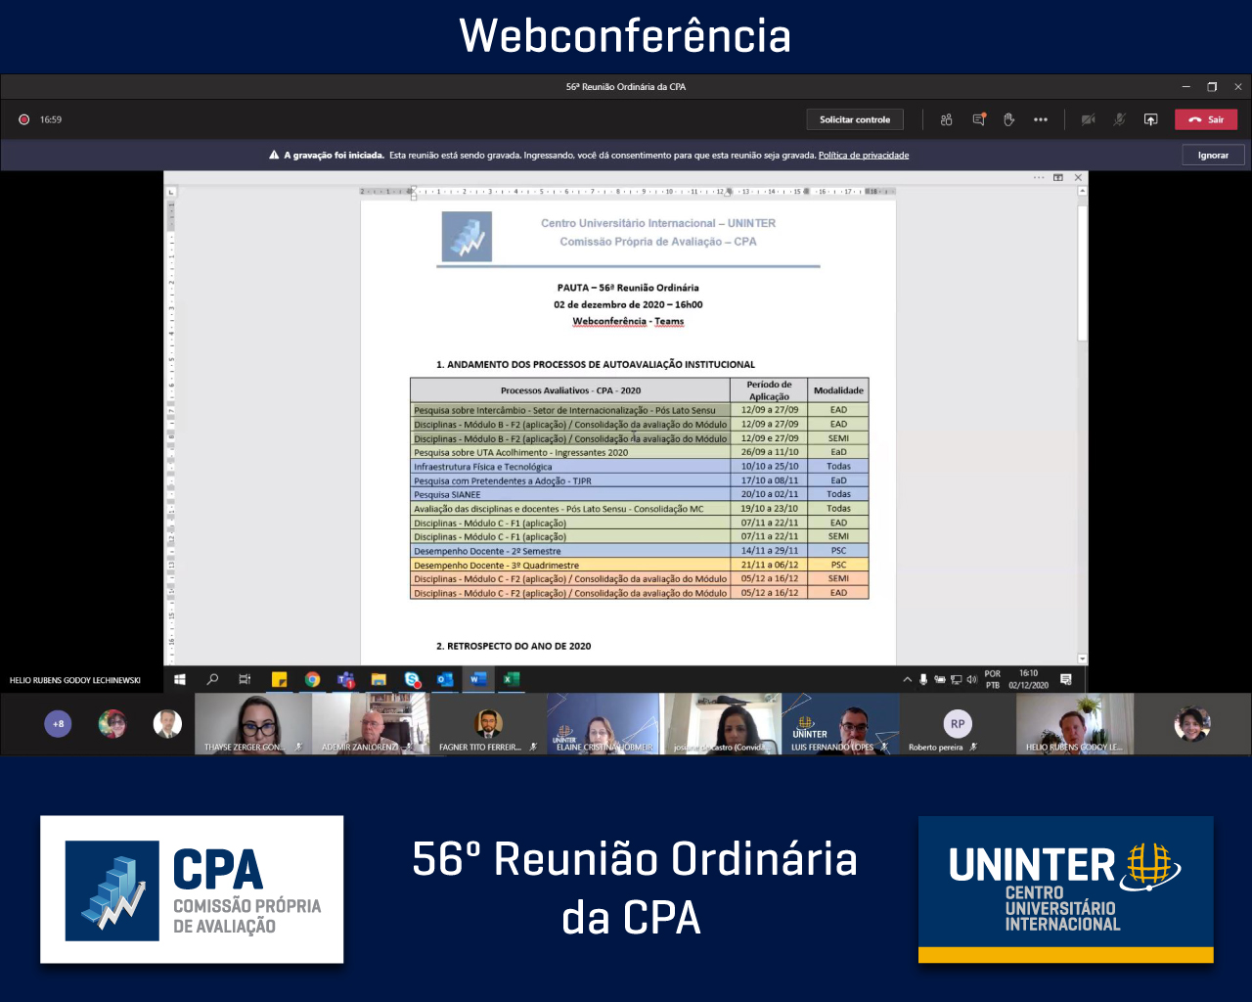Click the Skype icon in the taskbar
This screenshot has height=1002, width=1252.
click(412, 679)
